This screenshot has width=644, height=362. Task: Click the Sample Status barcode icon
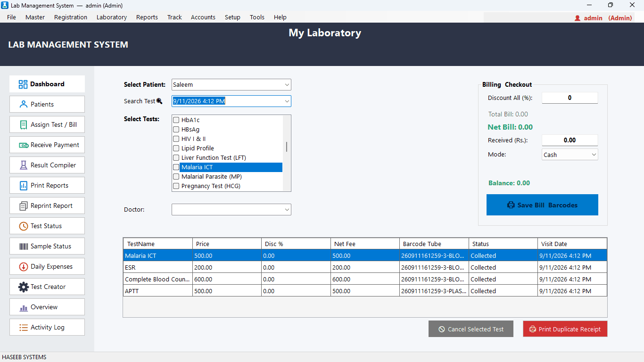click(x=23, y=247)
